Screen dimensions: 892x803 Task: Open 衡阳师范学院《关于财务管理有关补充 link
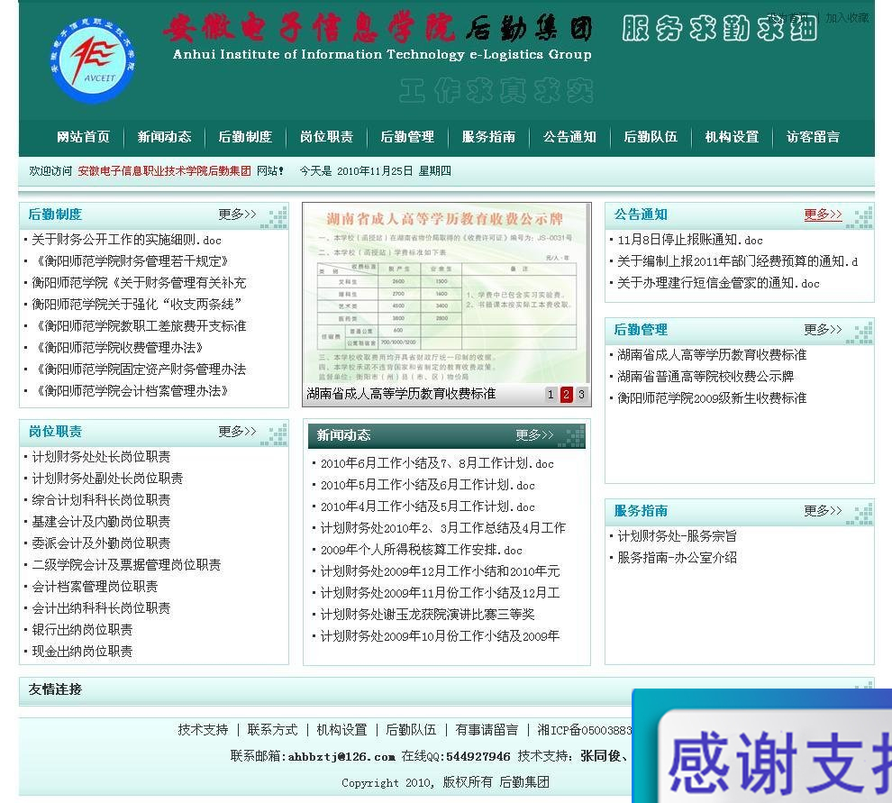click(139, 283)
